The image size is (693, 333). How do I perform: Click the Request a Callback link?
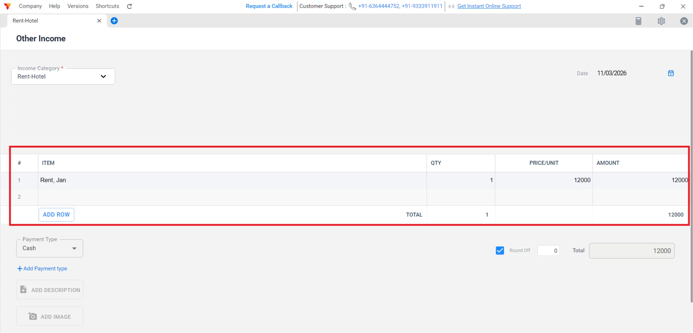tap(268, 6)
